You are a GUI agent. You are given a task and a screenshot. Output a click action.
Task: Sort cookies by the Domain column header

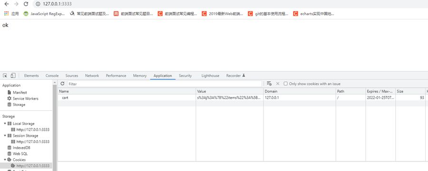[300, 91]
